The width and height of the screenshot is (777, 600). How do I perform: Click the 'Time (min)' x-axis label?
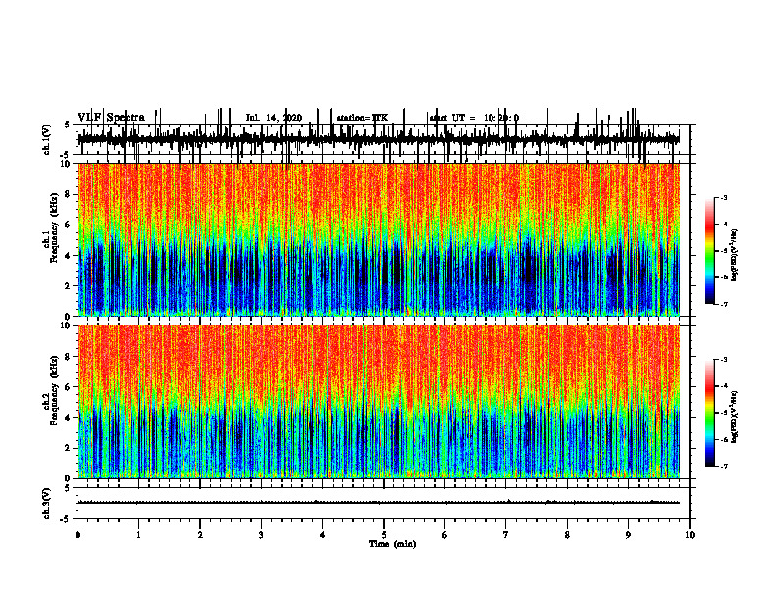click(392, 544)
